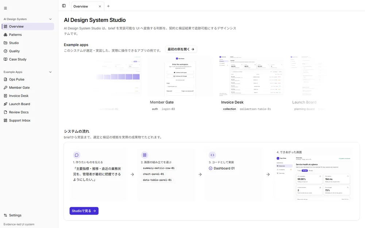Open the finished Ops Pulse screen preview
The image size is (365, 228).
pos(313,178)
